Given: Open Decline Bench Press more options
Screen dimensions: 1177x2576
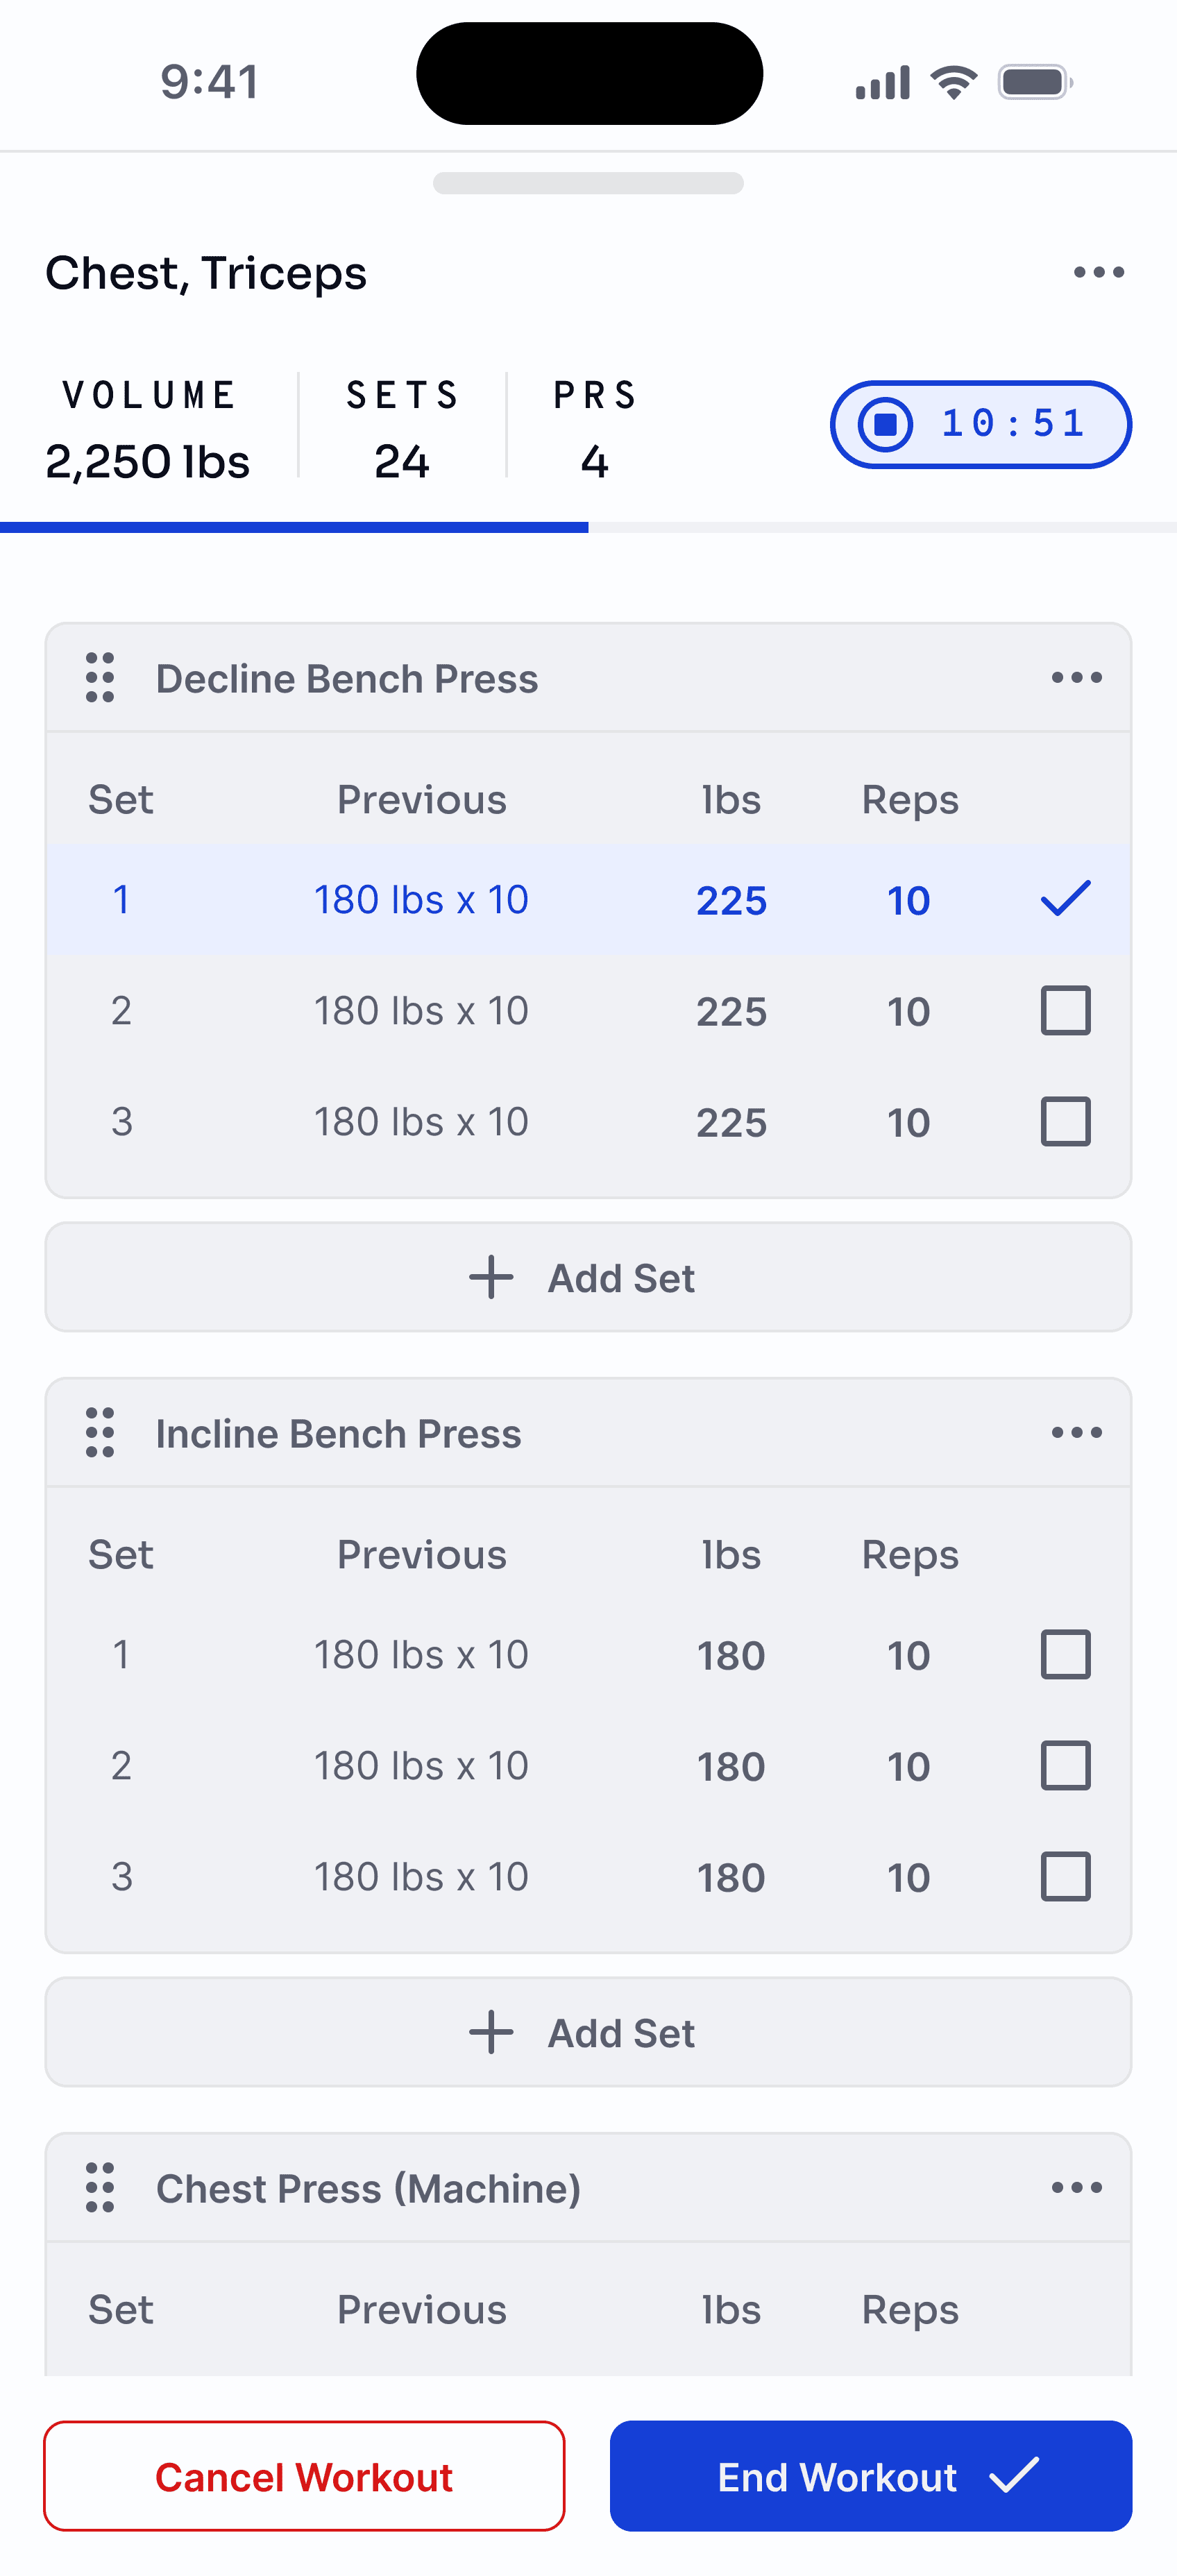Looking at the screenshot, I should (x=1076, y=678).
